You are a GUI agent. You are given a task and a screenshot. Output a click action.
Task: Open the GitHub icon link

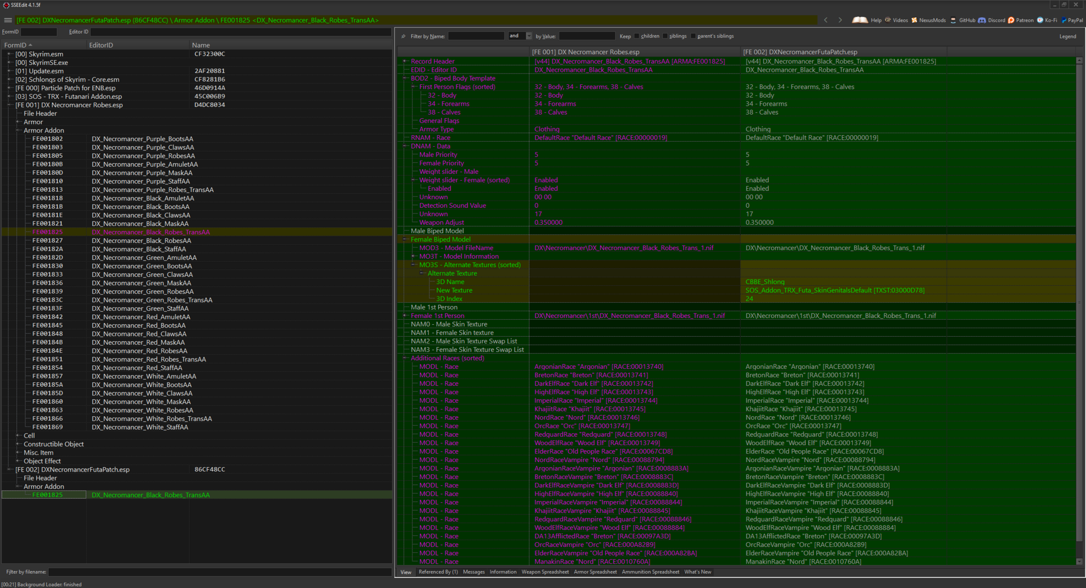click(953, 20)
